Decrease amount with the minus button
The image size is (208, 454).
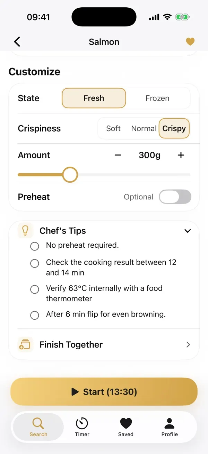click(118, 155)
